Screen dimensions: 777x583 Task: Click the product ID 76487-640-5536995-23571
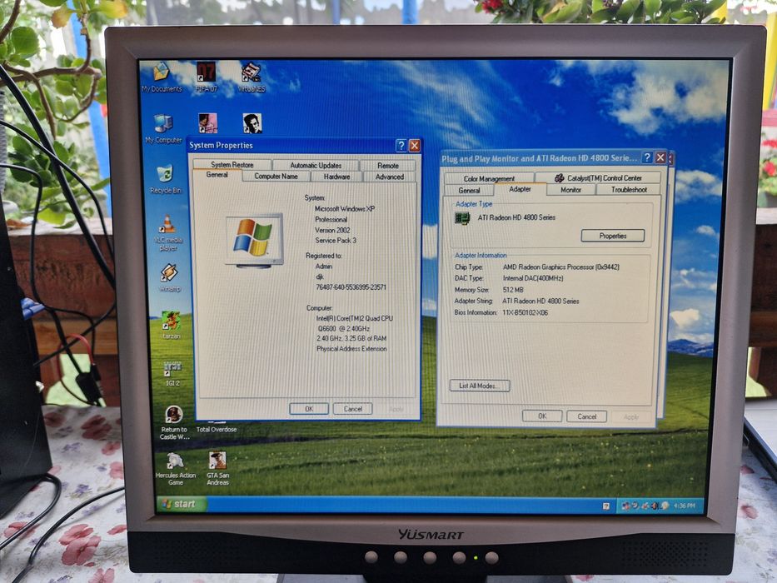pyautogui.click(x=351, y=287)
